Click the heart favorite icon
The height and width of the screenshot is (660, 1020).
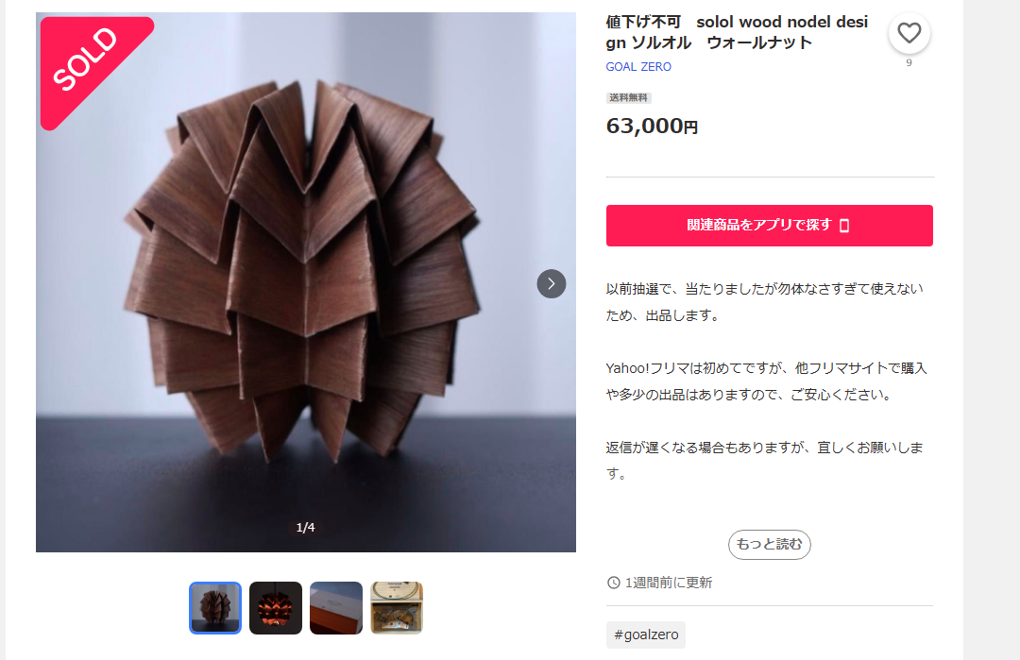point(909,33)
